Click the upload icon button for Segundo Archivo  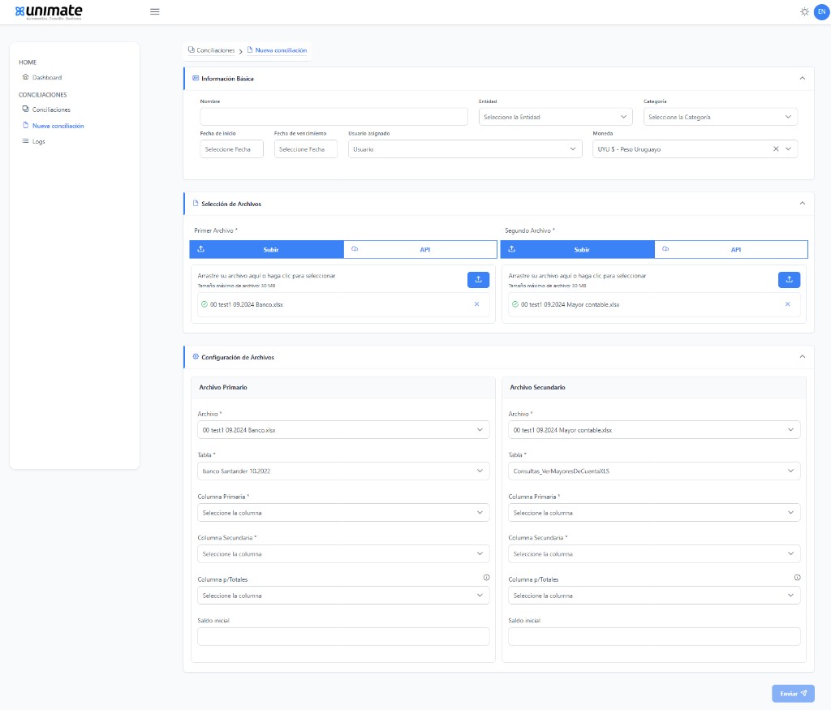(x=789, y=280)
